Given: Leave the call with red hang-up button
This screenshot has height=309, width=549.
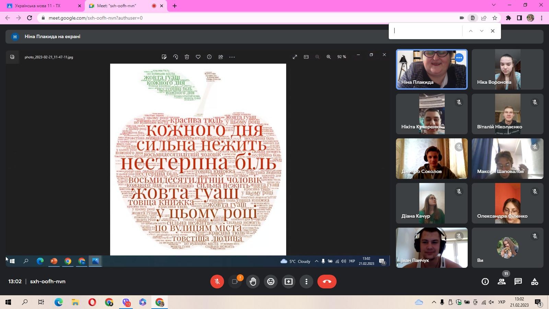Looking at the screenshot, I should (327, 282).
